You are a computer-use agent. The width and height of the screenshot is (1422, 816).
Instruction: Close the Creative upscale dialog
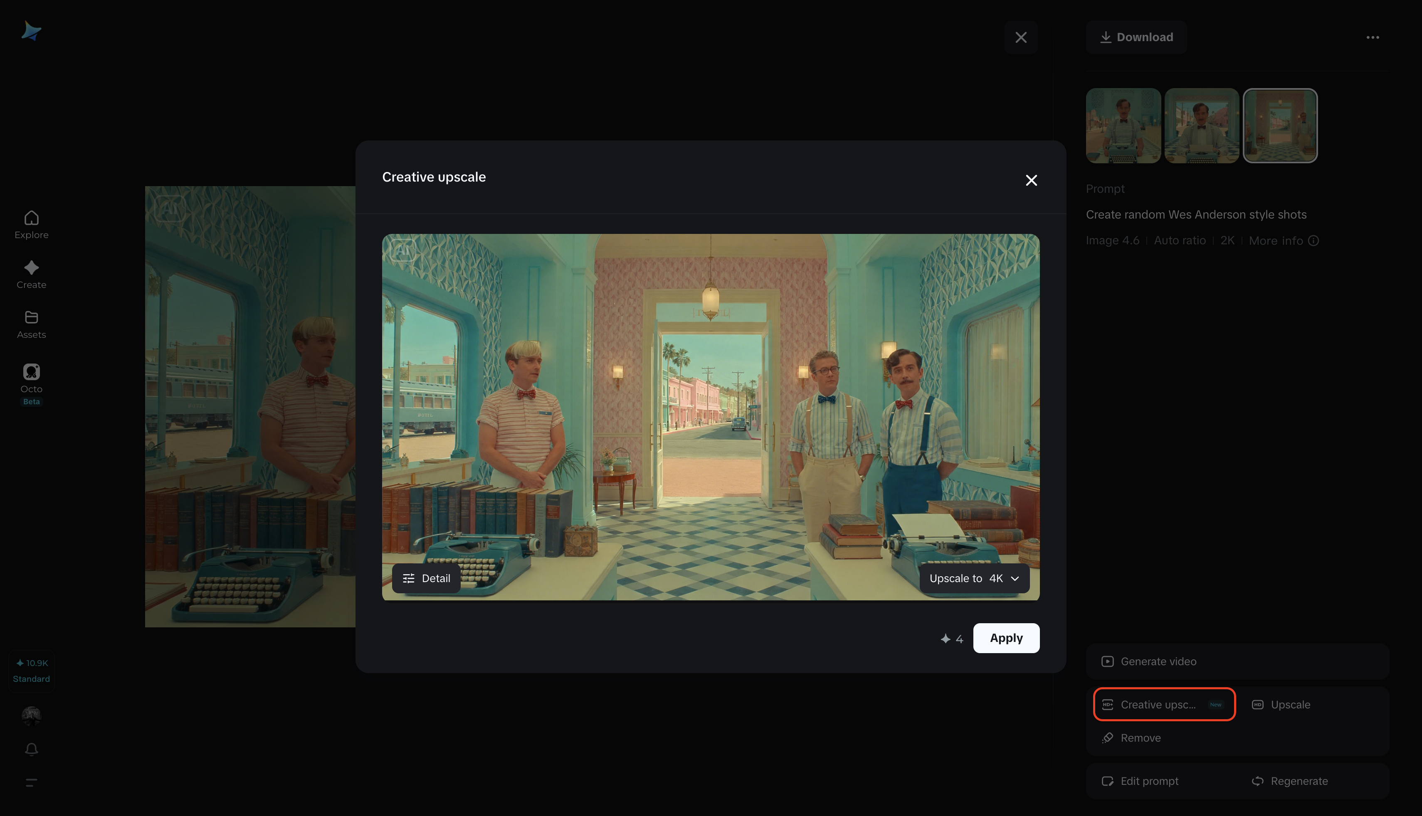pyautogui.click(x=1031, y=180)
